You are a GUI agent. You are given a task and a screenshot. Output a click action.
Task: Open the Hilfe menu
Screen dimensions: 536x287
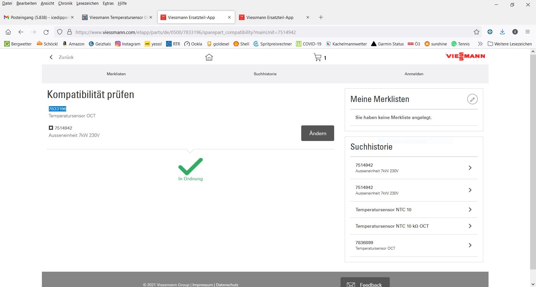click(122, 3)
